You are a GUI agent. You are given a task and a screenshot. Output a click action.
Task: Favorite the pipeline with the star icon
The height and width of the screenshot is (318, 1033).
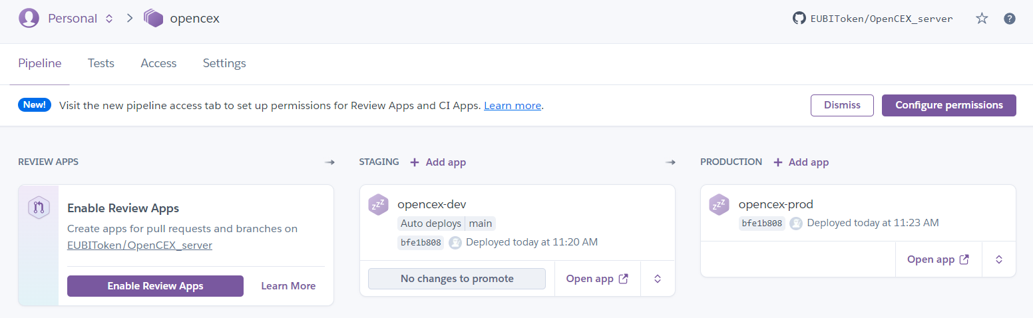(982, 19)
